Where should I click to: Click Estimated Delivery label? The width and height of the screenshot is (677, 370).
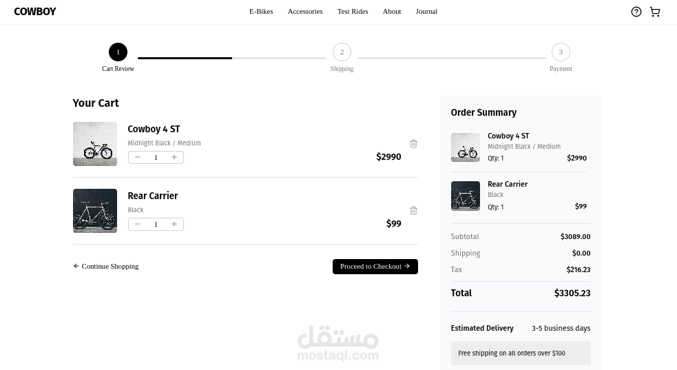click(482, 328)
